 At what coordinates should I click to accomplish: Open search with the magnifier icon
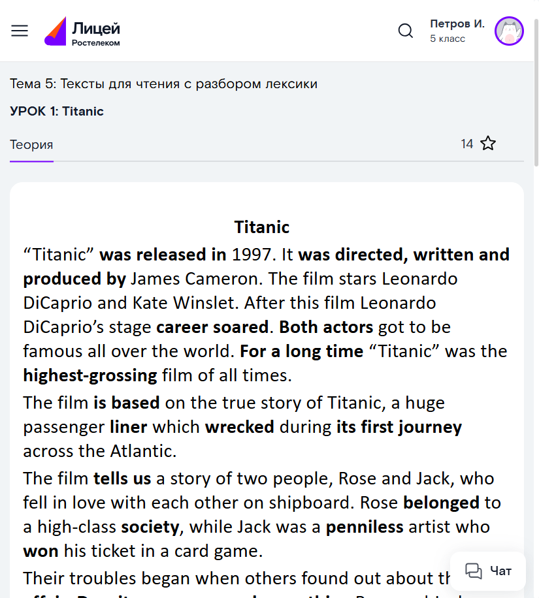pyautogui.click(x=406, y=31)
